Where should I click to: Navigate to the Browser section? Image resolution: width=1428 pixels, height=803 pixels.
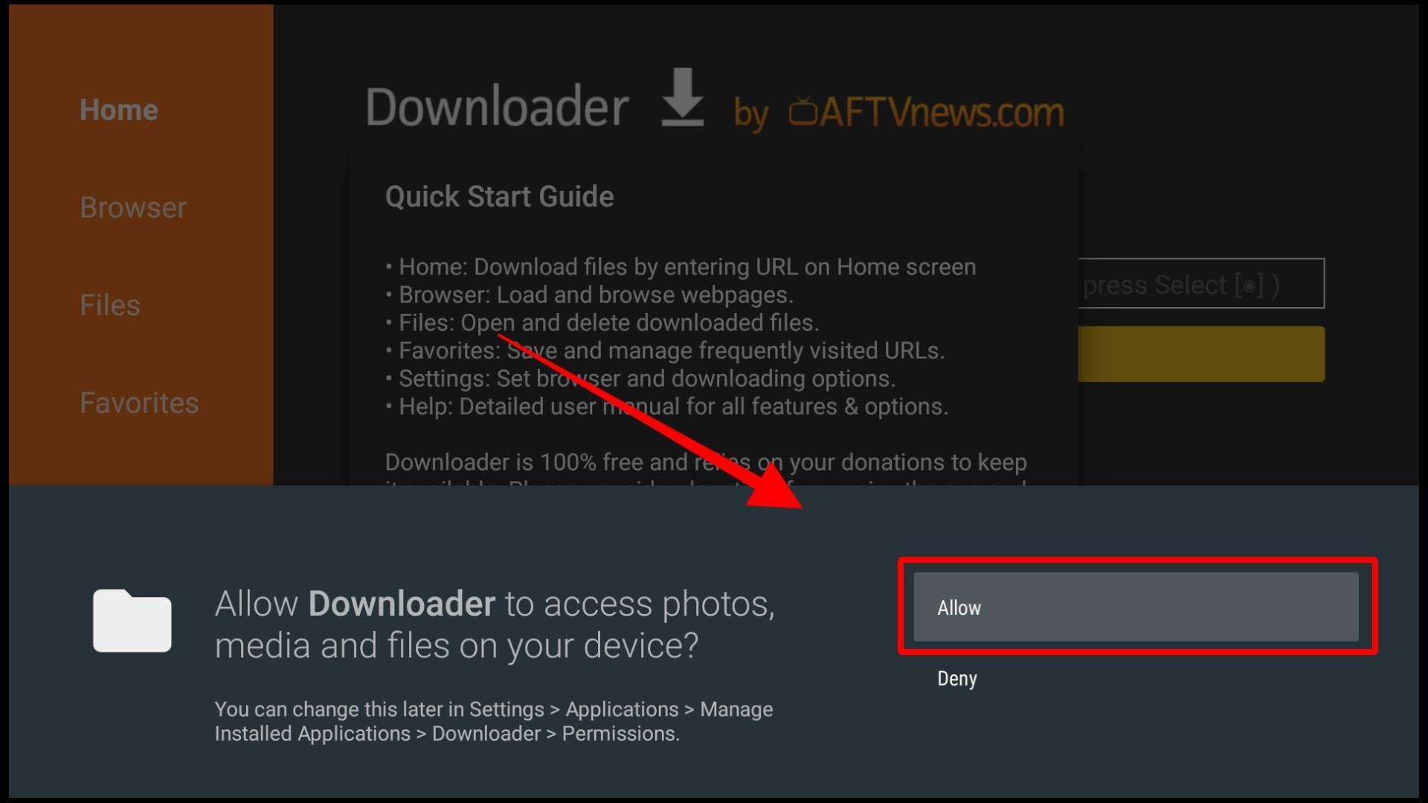pos(132,207)
